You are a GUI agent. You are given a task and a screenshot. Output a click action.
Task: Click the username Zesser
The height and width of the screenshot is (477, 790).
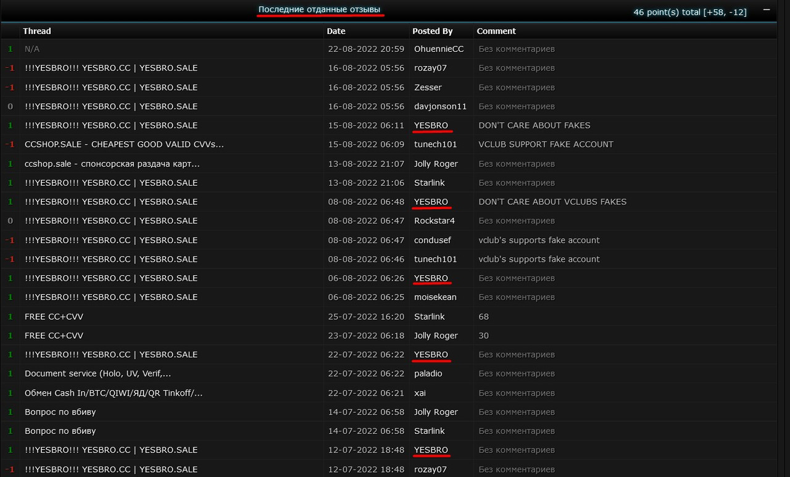click(x=428, y=87)
